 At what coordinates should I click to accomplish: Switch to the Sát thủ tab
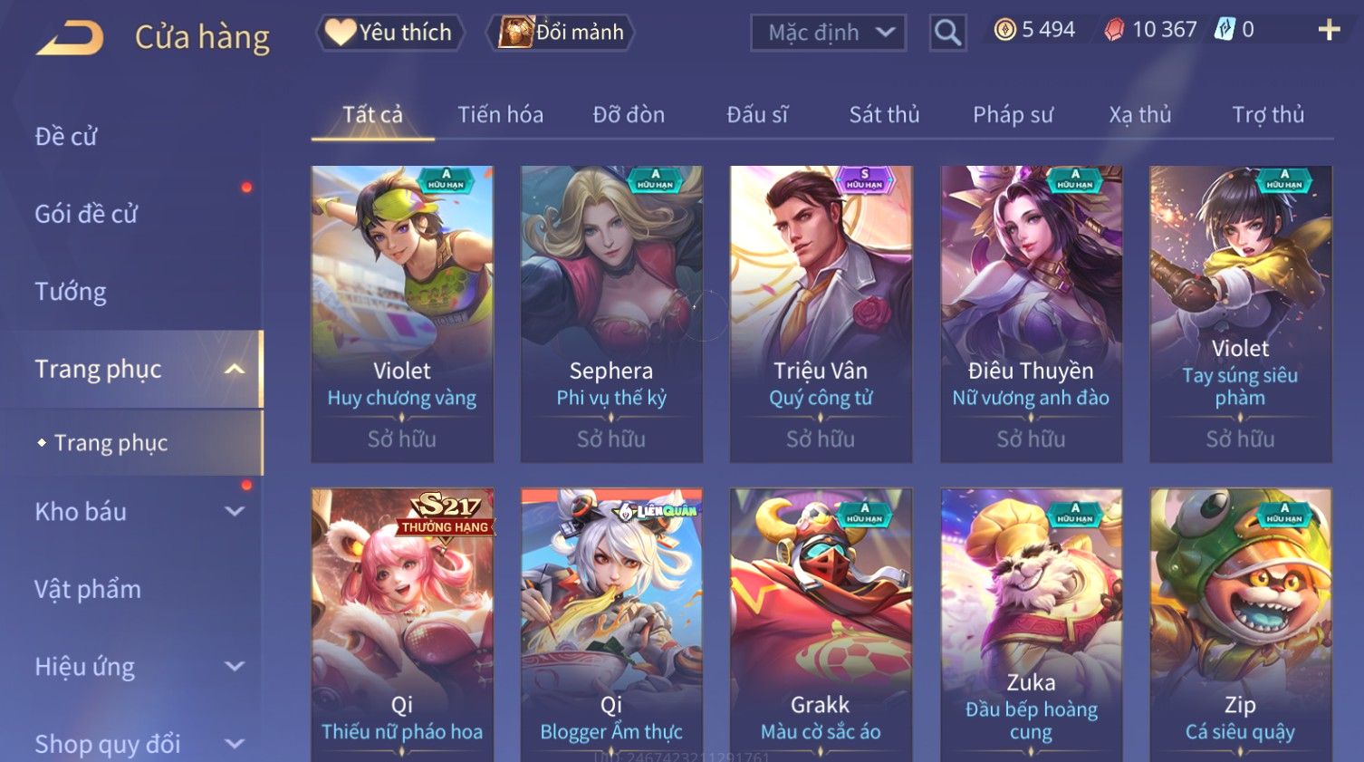pos(884,114)
